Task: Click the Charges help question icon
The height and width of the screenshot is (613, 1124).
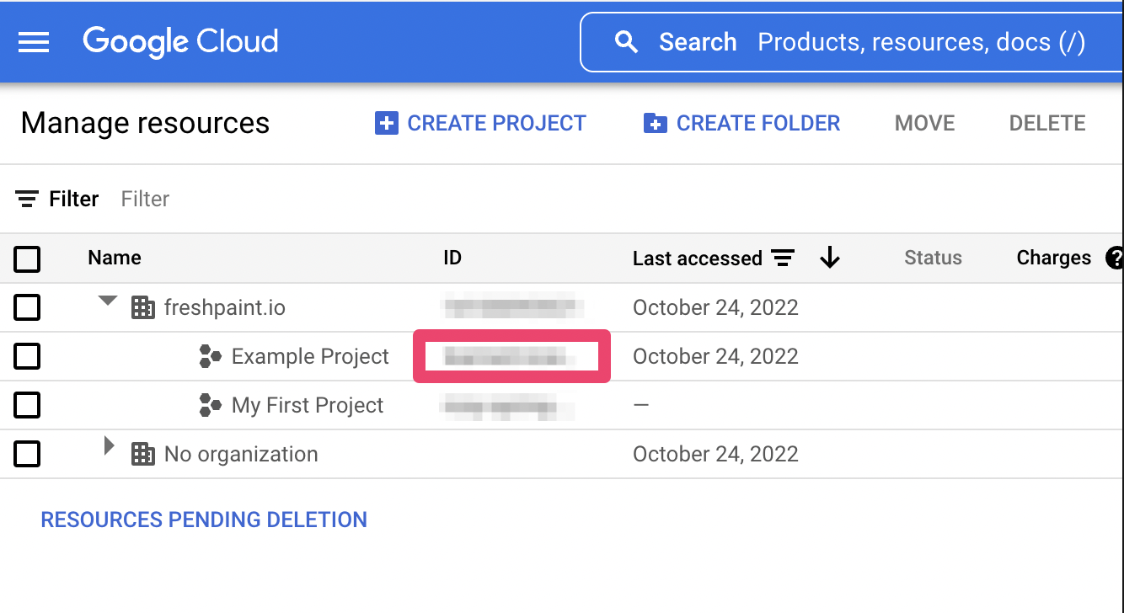Action: [1115, 259]
